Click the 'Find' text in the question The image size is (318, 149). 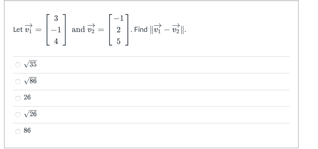(x=141, y=29)
